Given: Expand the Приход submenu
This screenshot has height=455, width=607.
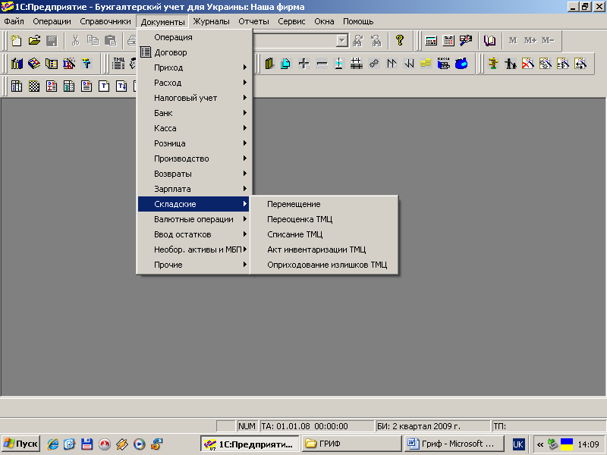Looking at the screenshot, I should click(x=195, y=67).
